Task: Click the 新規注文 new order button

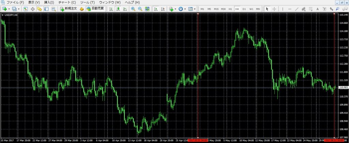Action: 68,9
